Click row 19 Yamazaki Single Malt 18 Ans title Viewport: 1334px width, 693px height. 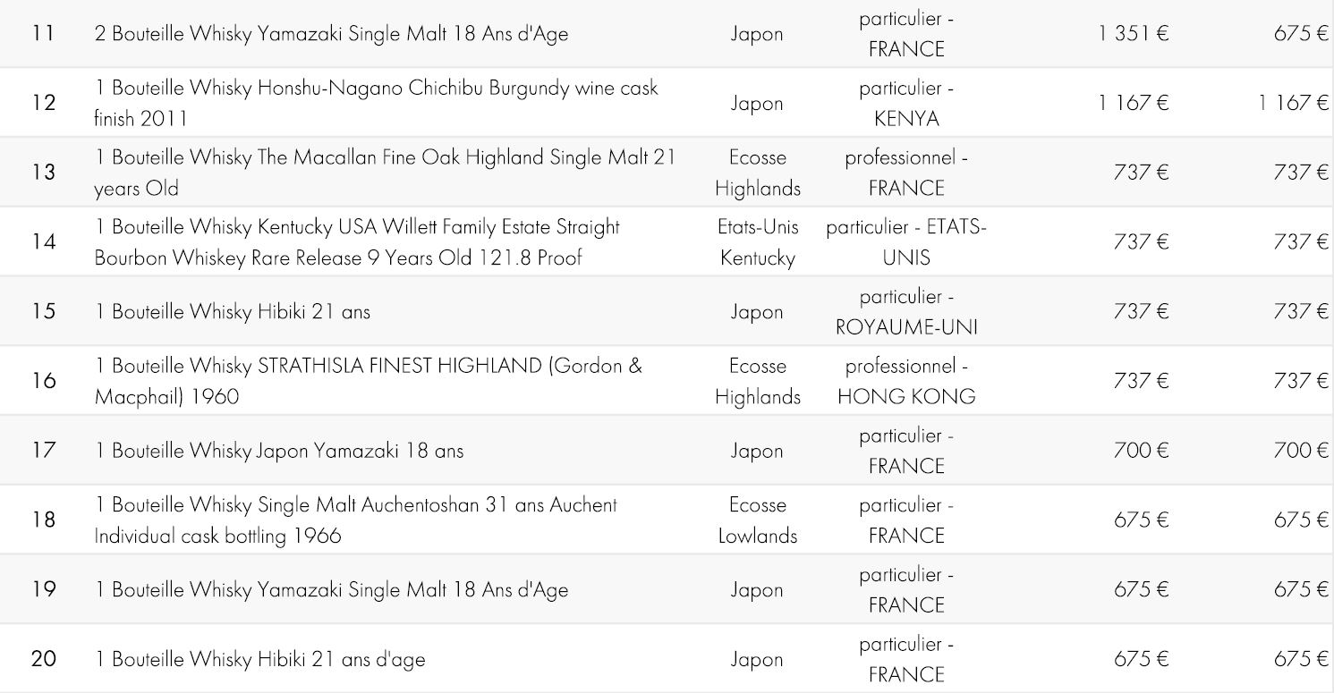pos(331,589)
